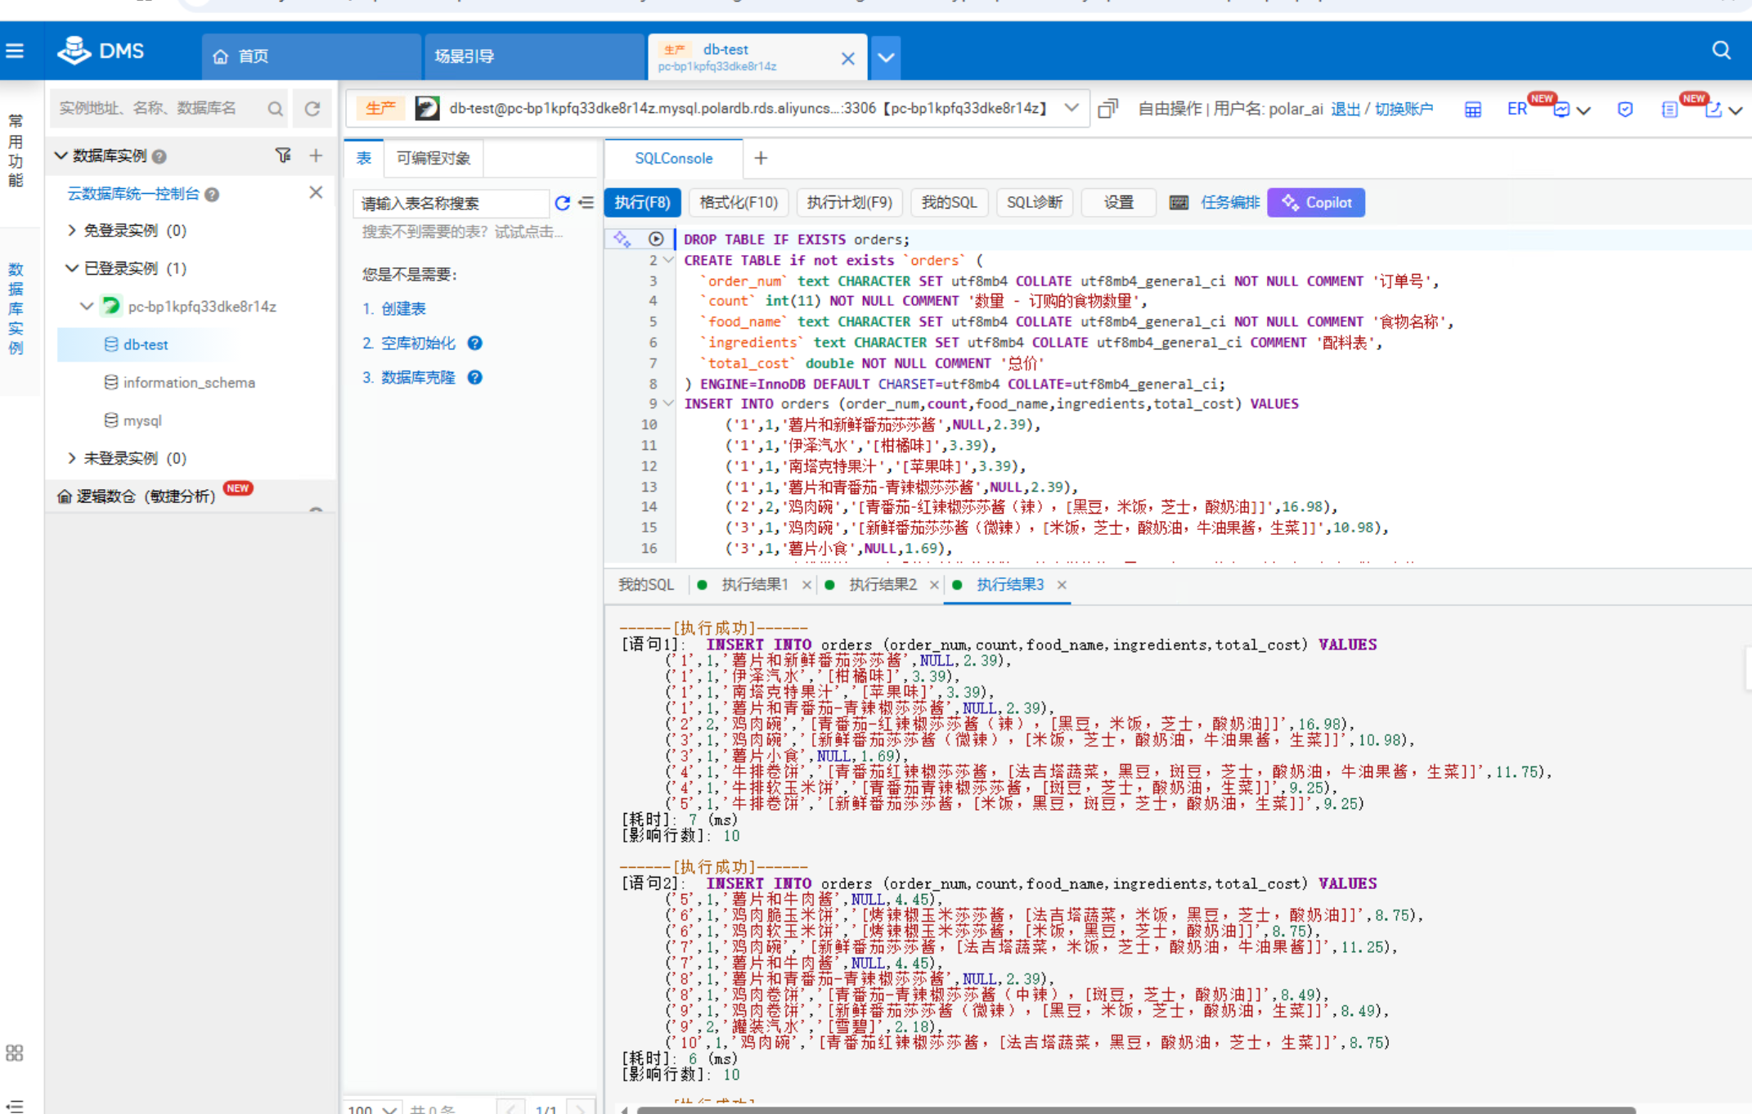Click help icon next to 数据库实例
Viewport: 1752px width, 1114px height.
pyautogui.click(x=159, y=156)
